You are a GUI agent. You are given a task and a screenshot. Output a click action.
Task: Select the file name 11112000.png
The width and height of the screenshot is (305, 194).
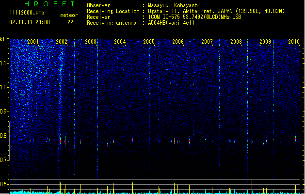tap(27, 13)
